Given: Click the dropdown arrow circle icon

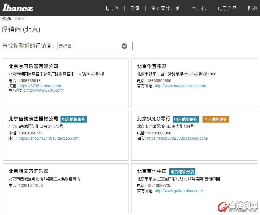Looking at the screenshot, I should [x=124, y=46].
